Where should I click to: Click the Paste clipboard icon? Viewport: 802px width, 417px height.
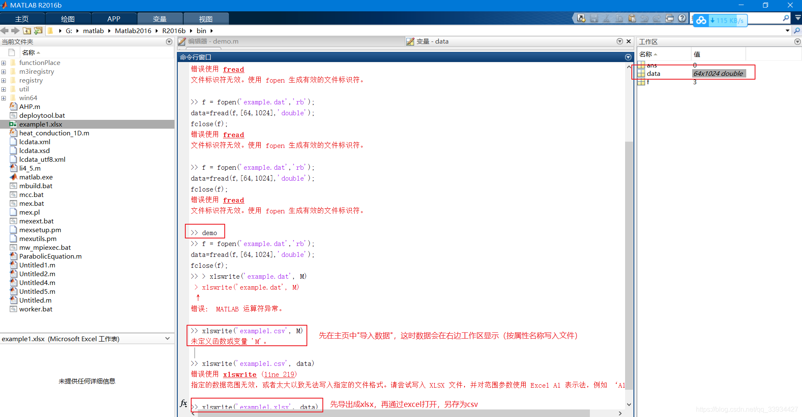[632, 18]
